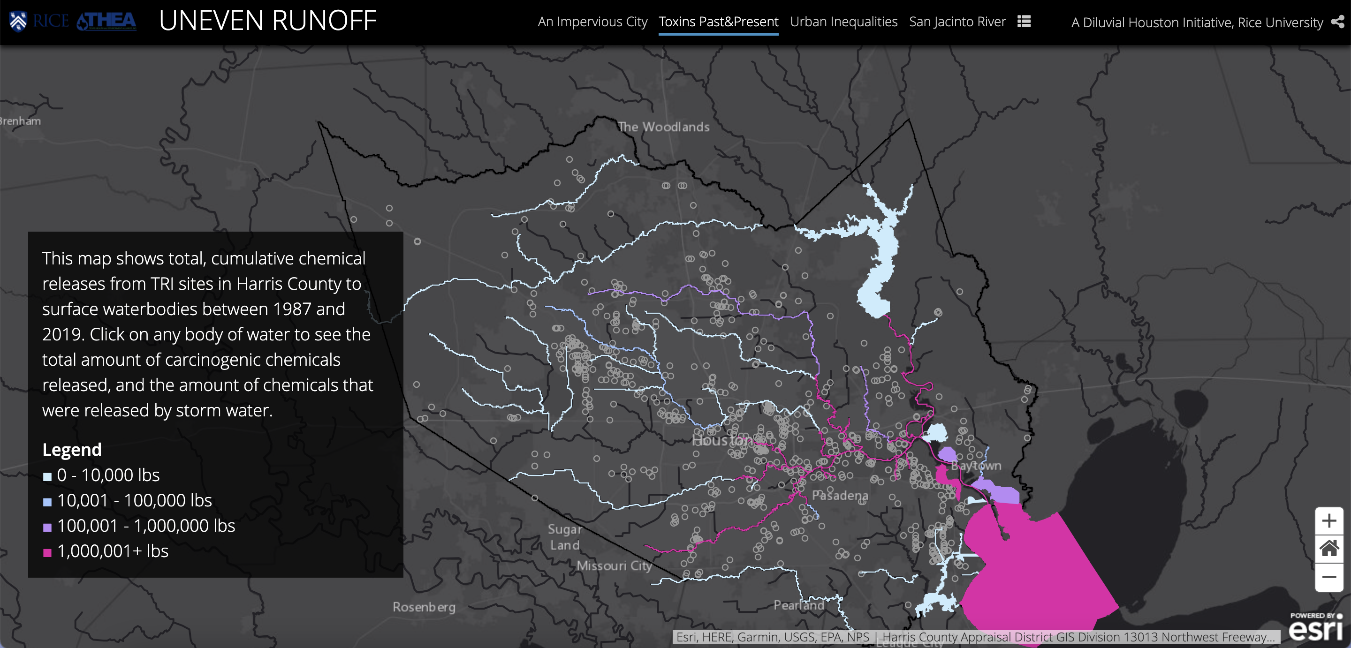Click the 100,001 - 1,000,000 lbs purple swatch

[x=47, y=527]
